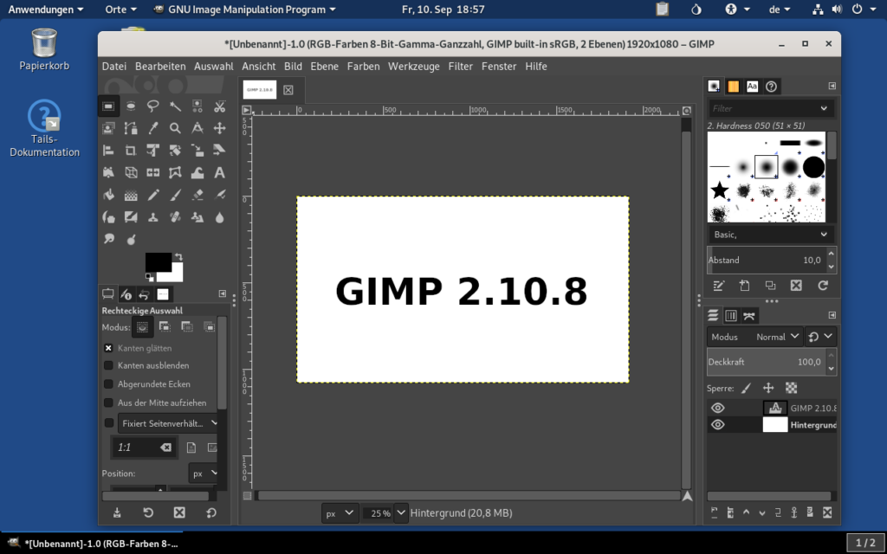Hide the GIMP 2.10.8 text layer
The height and width of the screenshot is (554, 887).
tap(718, 408)
